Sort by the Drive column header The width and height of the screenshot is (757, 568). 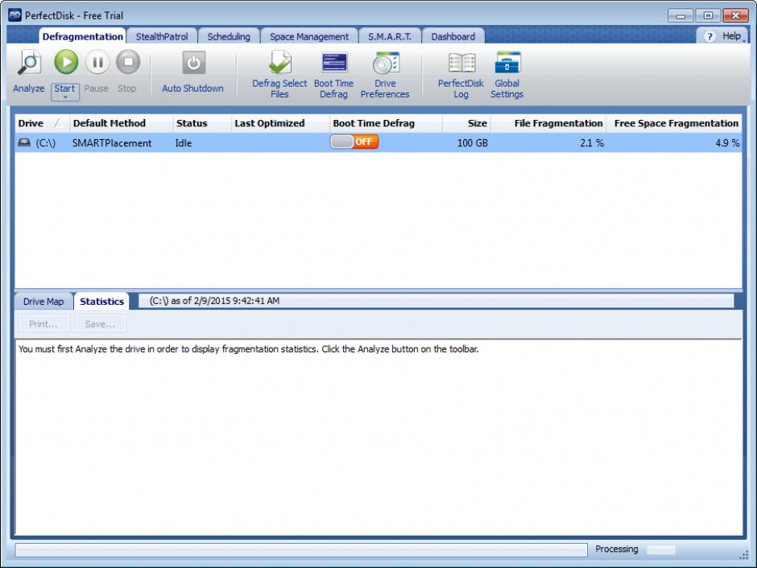click(x=42, y=123)
